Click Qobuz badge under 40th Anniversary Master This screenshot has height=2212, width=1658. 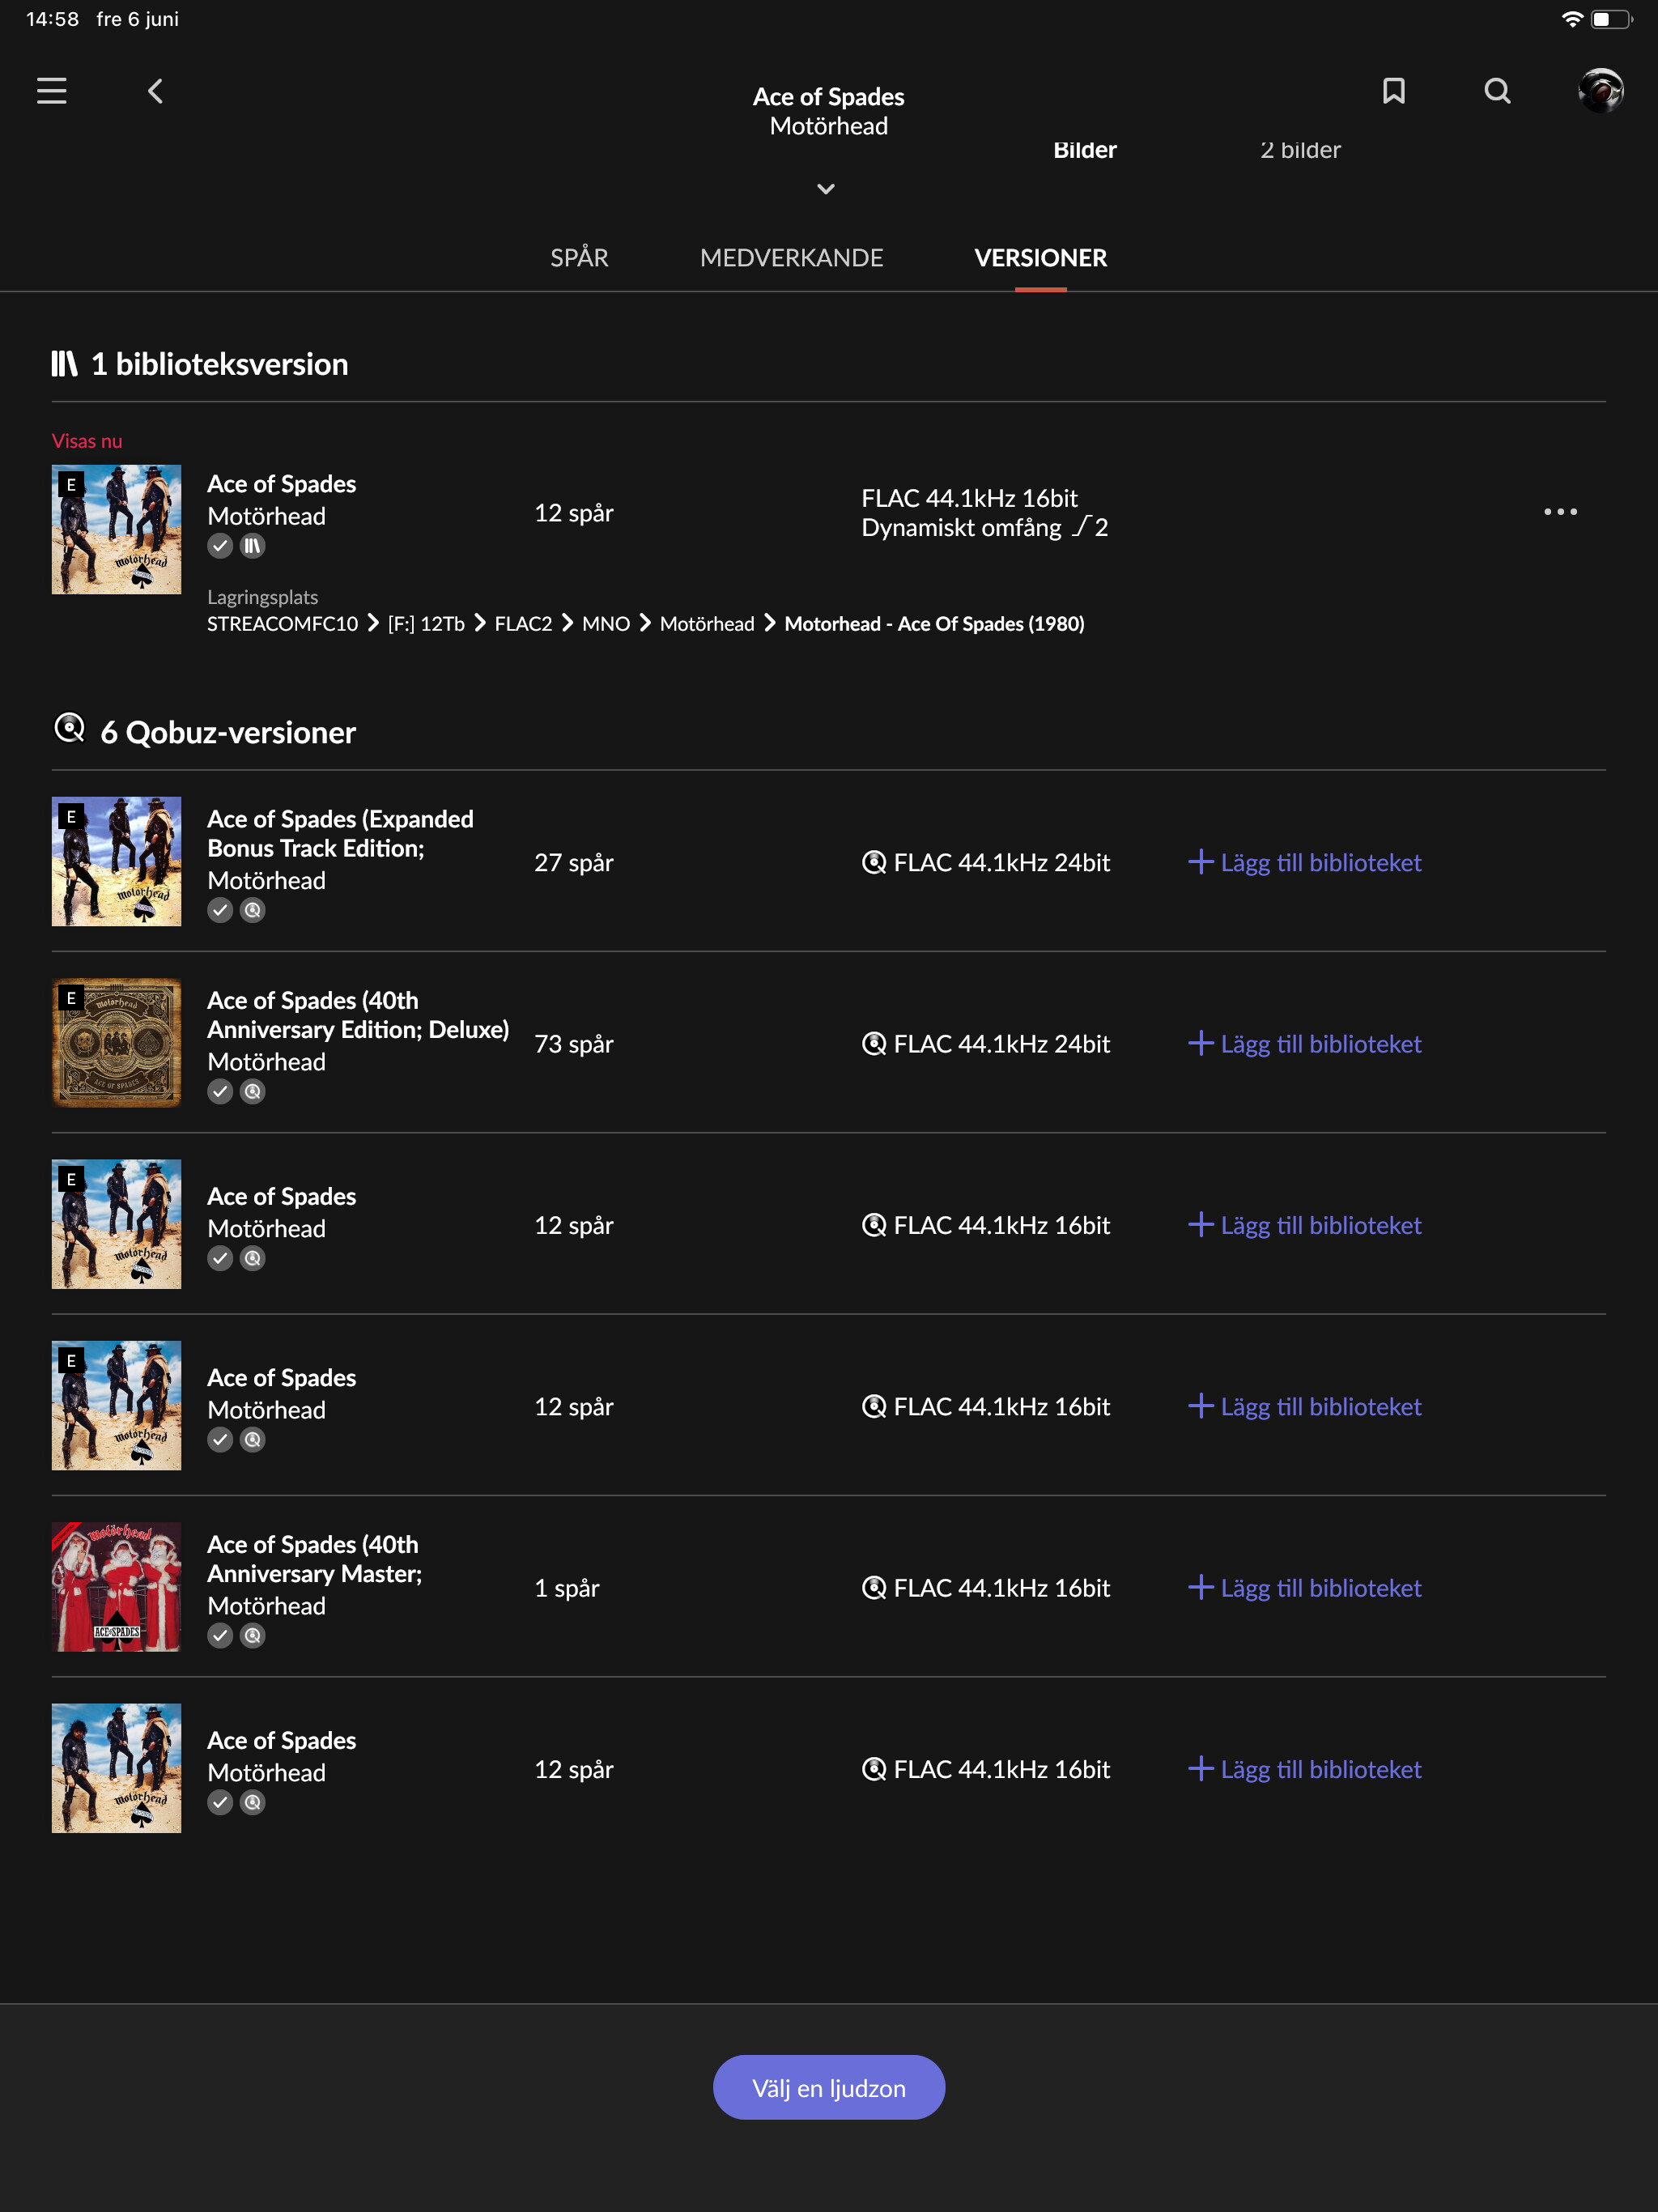click(253, 1636)
